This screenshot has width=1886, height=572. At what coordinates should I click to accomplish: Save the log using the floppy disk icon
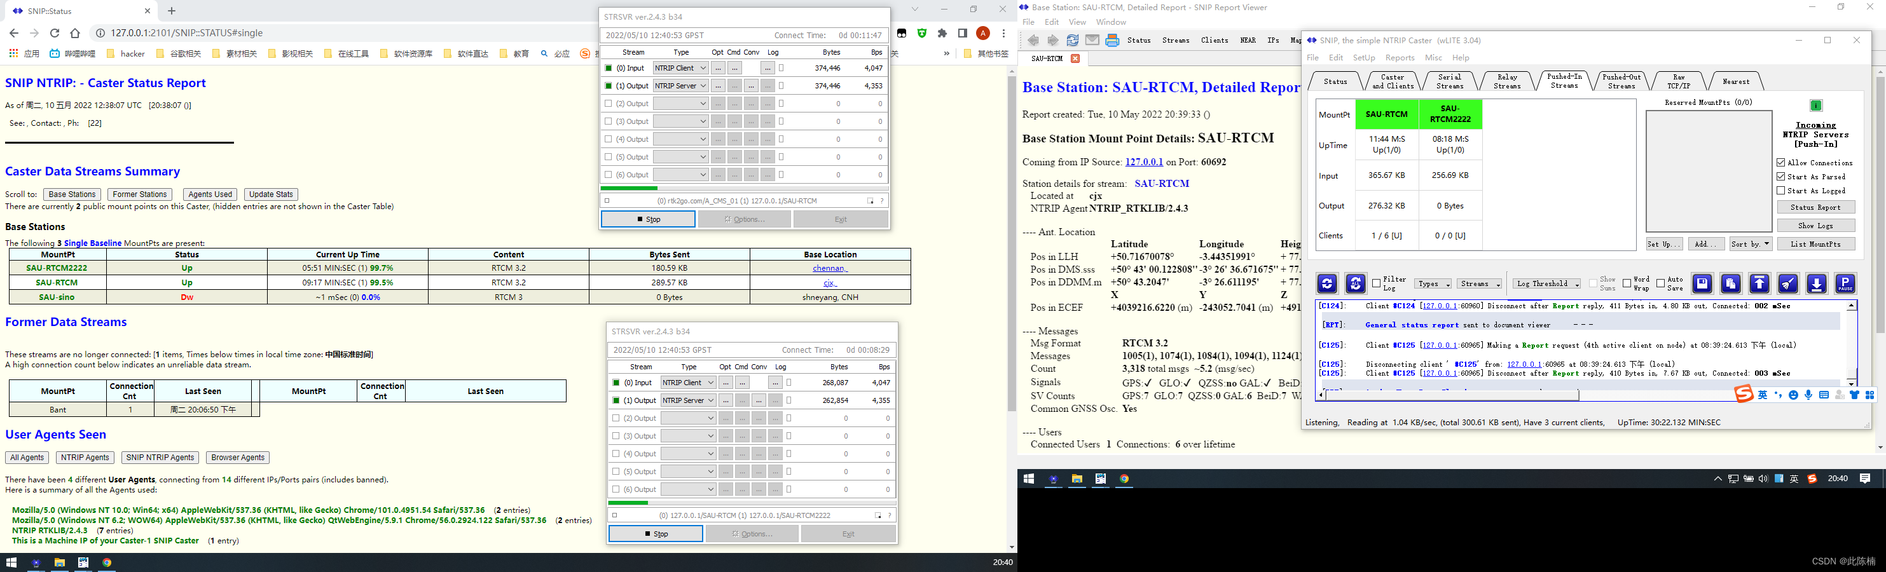click(1702, 284)
